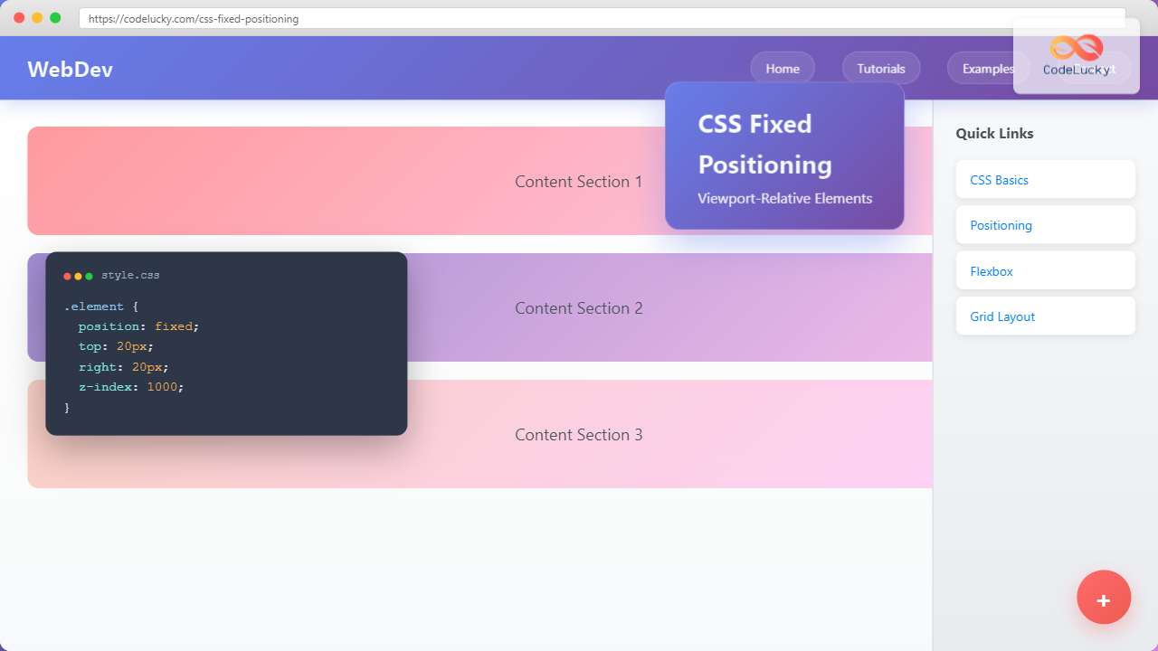
Task: Click the orange plus floating action button
Action: [x=1104, y=597]
